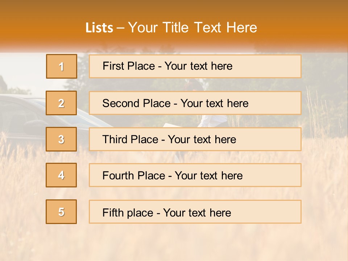Click 'Your Title Text Here' in heading
The width and height of the screenshot is (348, 261).
pos(192,28)
